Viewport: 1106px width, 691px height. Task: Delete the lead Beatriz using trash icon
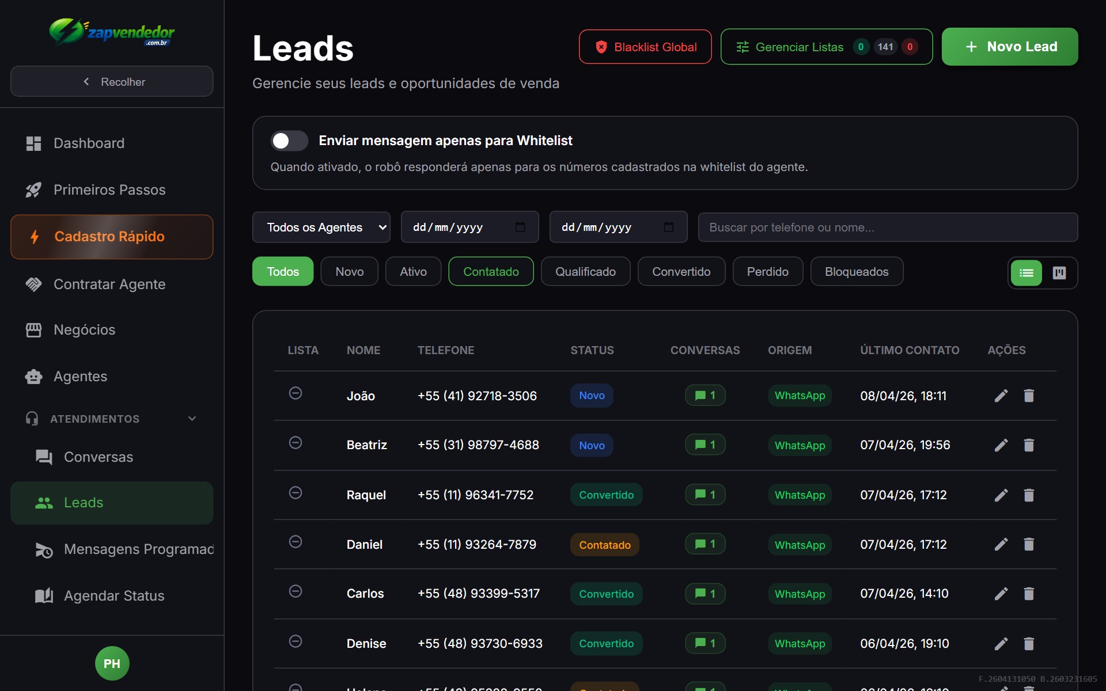1029,445
